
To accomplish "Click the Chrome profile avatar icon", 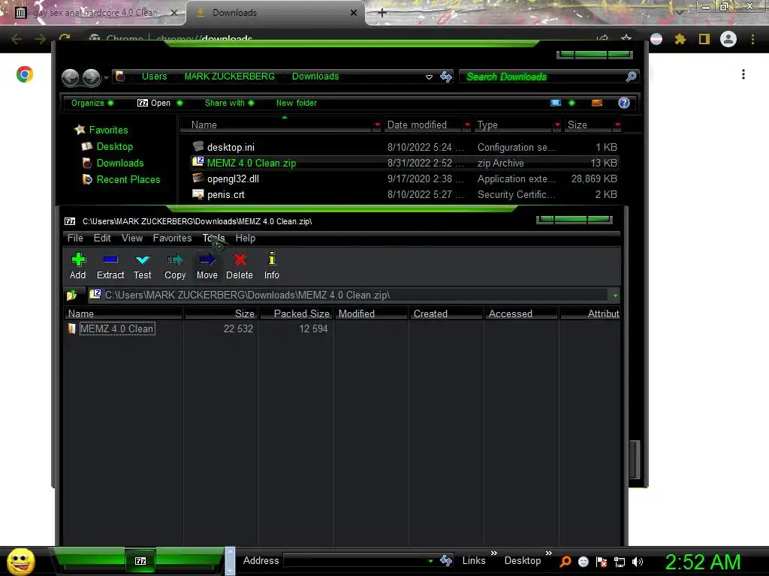I will click(728, 39).
